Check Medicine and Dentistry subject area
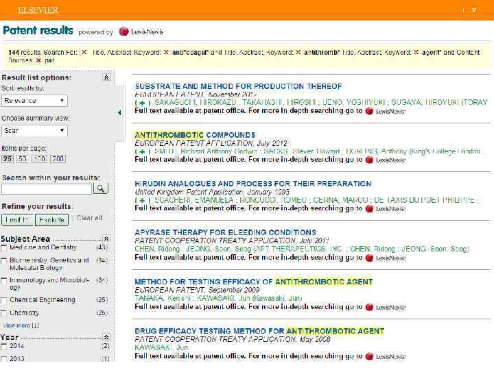494x370 pixels. [x=4, y=249]
